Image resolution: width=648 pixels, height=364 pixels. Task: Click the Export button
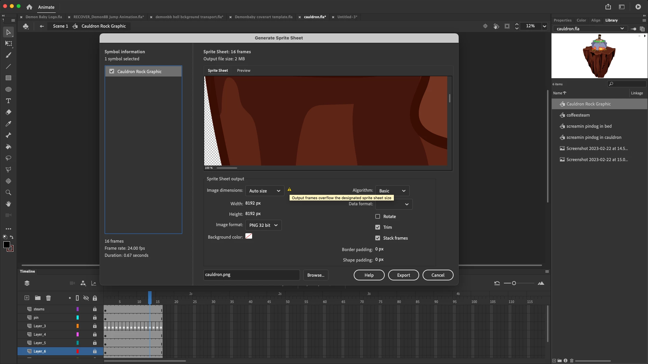click(x=403, y=275)
